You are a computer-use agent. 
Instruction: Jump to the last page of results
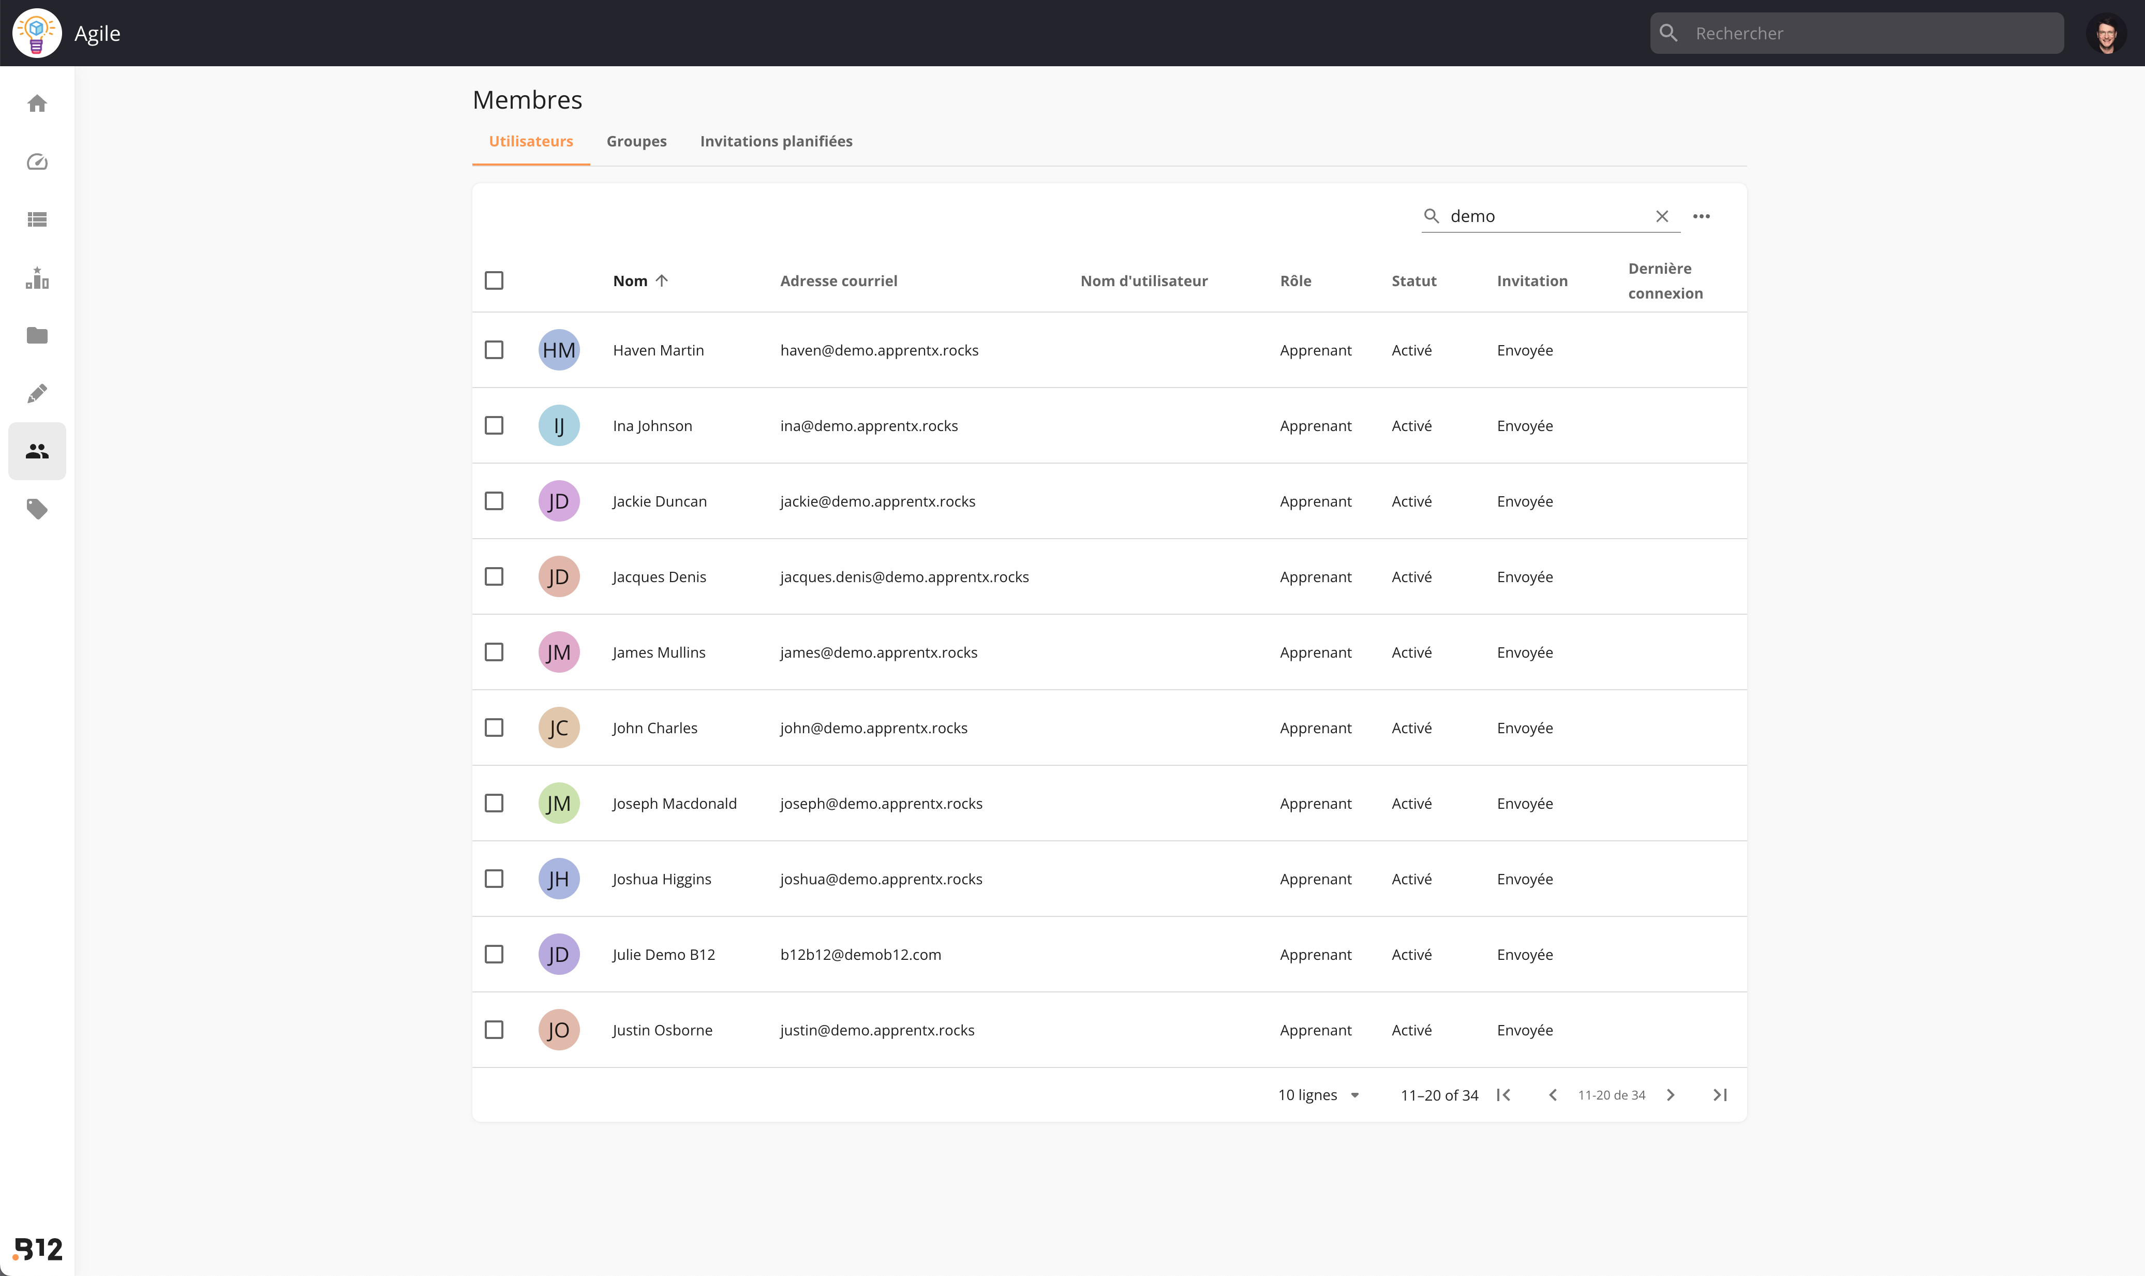(x=1719, y=1094)
